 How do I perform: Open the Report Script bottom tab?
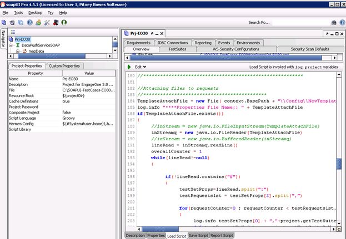(222, 236)
